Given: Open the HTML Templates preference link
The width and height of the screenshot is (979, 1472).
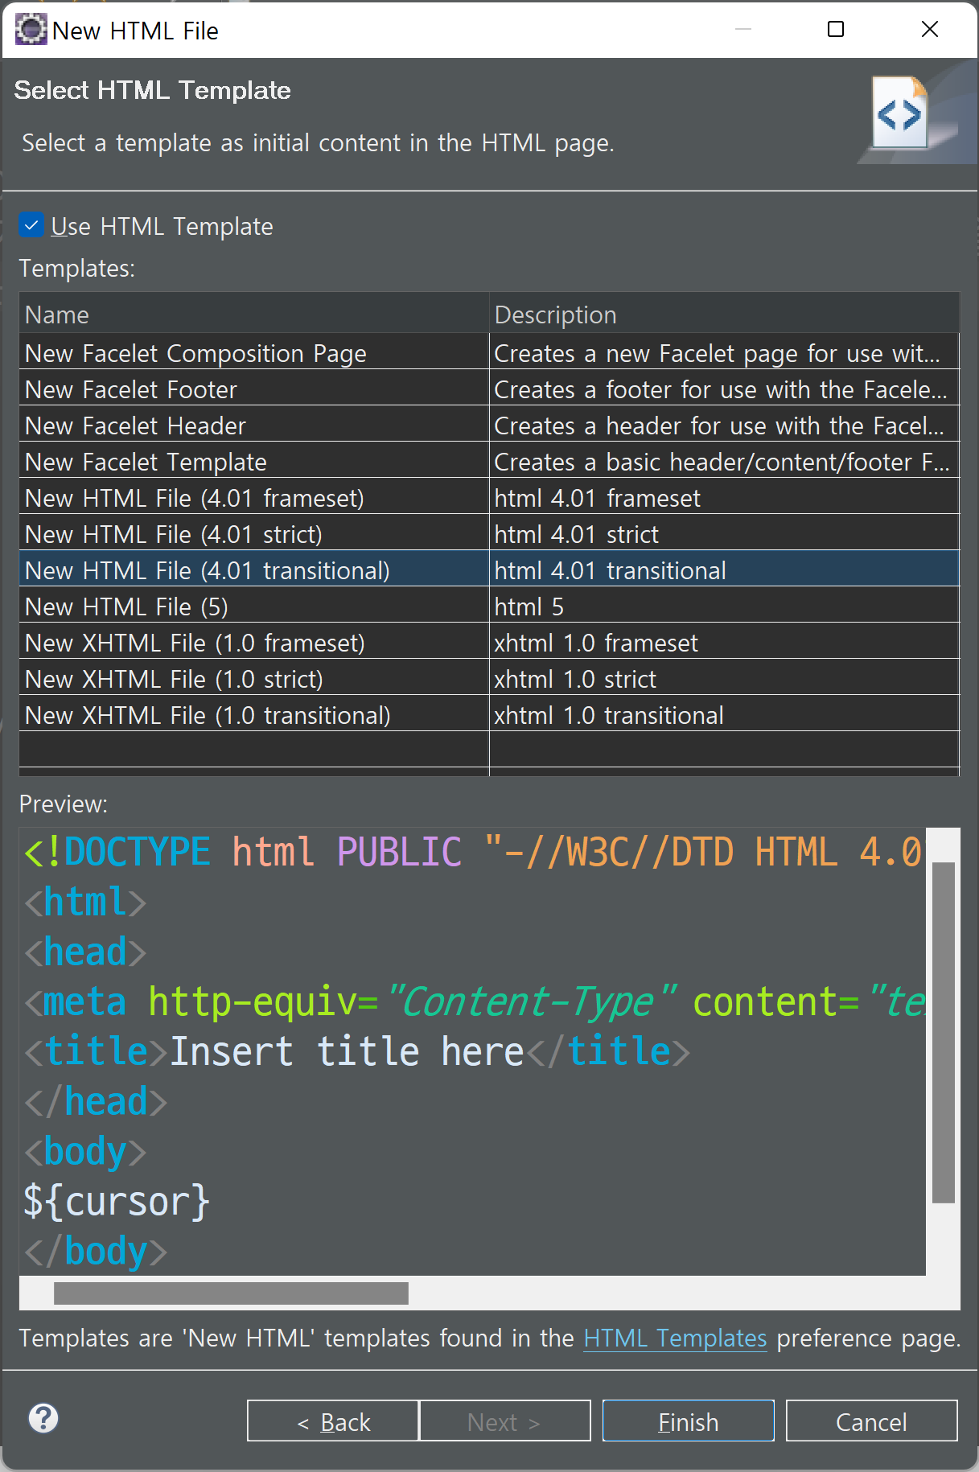Looking at the screenshot, I should pyautogui.click(x=675, y=1338).
